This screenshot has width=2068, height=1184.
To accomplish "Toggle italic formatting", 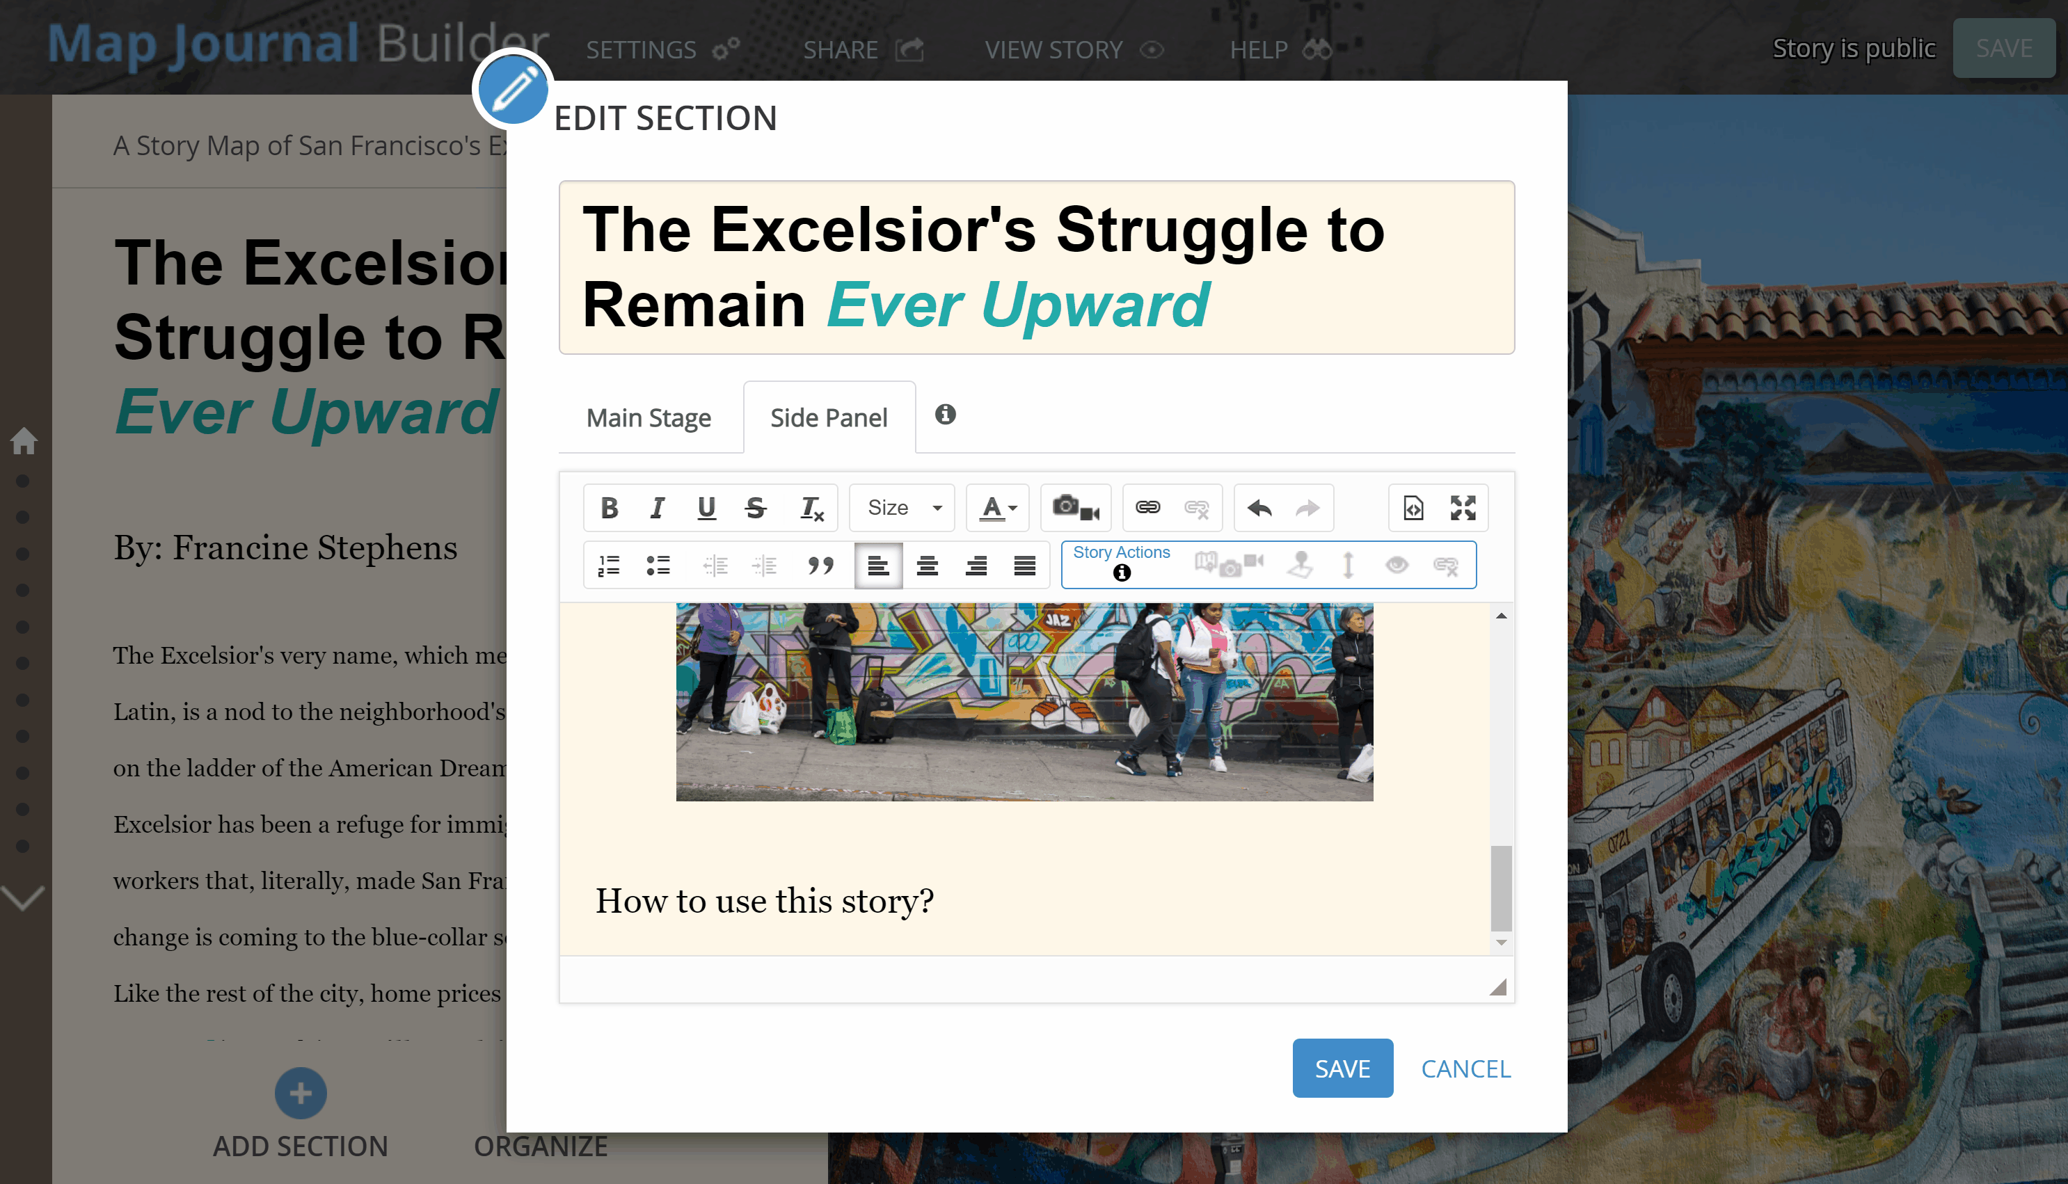I will coord(657,509).
